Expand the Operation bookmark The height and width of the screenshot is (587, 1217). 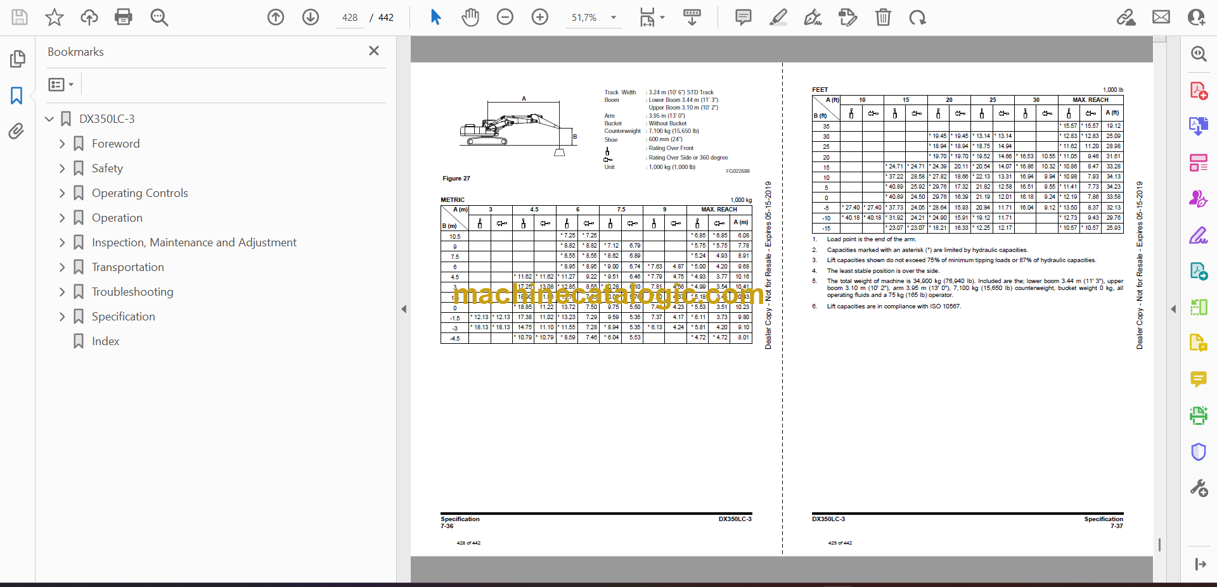pos(62,218)
